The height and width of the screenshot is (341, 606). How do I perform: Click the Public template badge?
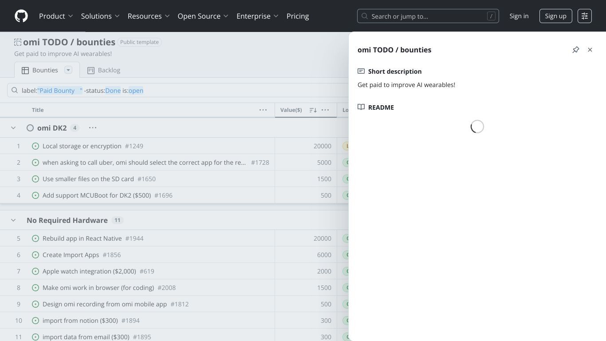(139, 42)
